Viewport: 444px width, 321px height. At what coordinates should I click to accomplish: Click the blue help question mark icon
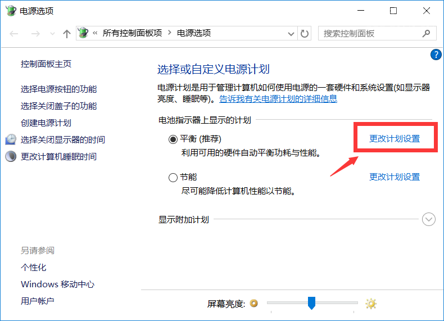[436, 55]
